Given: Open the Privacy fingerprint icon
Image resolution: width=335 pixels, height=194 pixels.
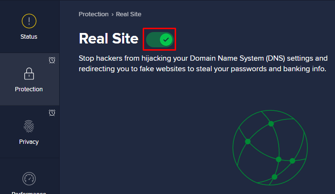Looking at the screenshot, I should [x=29, y=127].
